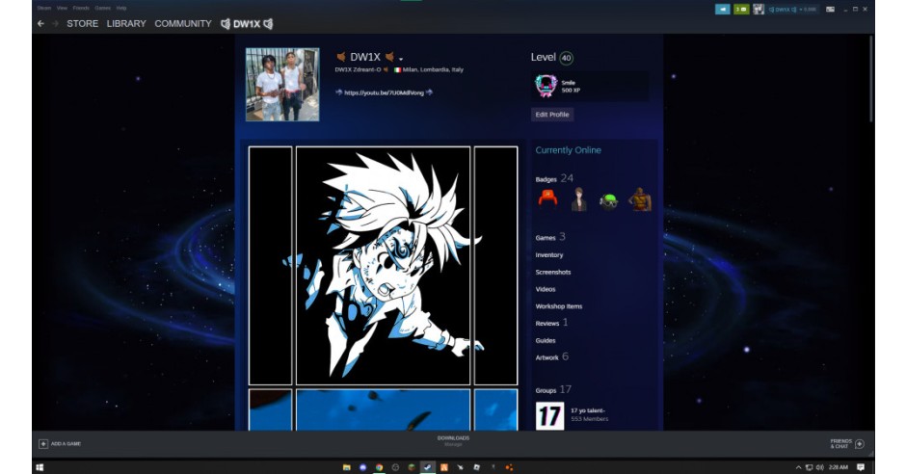Open dropdown arrow next to DW1X name
Viewport: 906px width, 474px height.
[401, 59]
